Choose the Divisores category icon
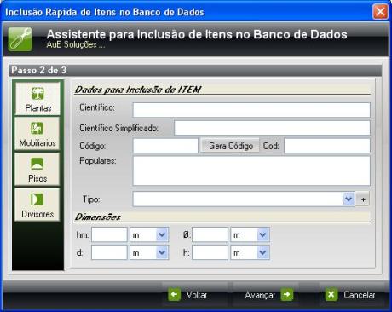 coord(37,205)
